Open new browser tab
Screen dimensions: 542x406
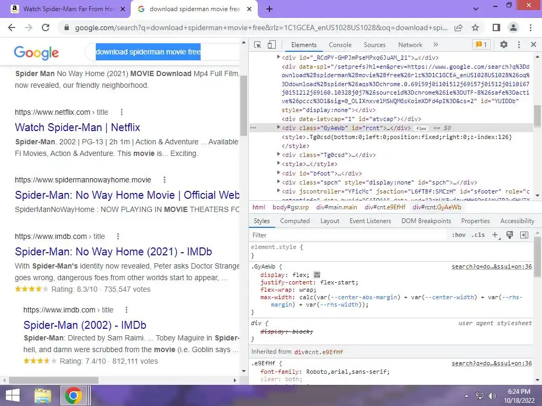(269, 10)
